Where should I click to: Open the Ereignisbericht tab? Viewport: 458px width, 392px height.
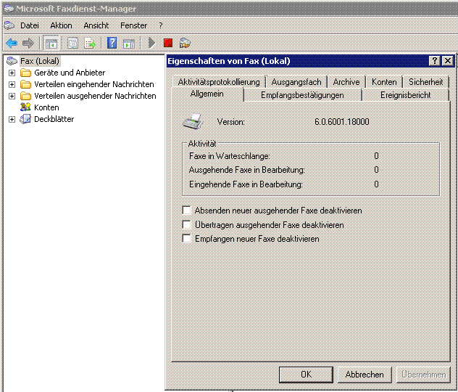[x=405, y=95]
